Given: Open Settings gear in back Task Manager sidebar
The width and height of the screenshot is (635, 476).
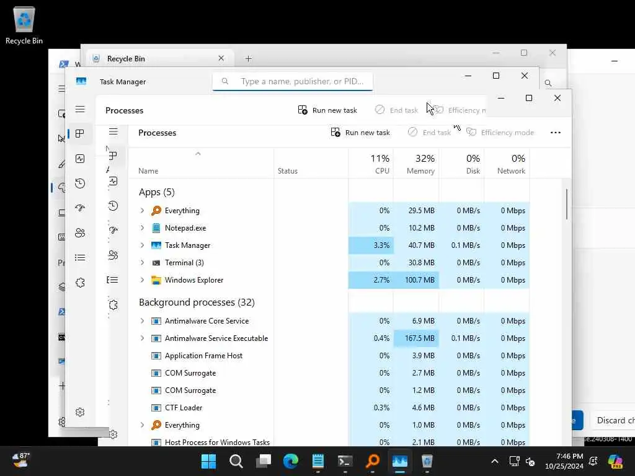Looking at the screenshot, I should click(x=80, y=412).
